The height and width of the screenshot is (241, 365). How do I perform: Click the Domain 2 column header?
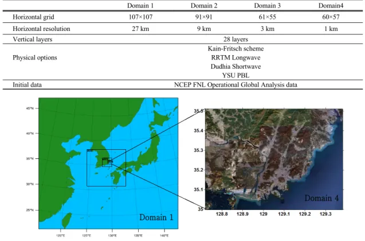(x=204, y=6)
